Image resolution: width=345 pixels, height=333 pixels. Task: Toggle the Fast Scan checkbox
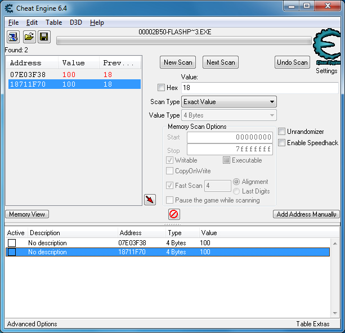pyautogui.click(x=169, y=186)
